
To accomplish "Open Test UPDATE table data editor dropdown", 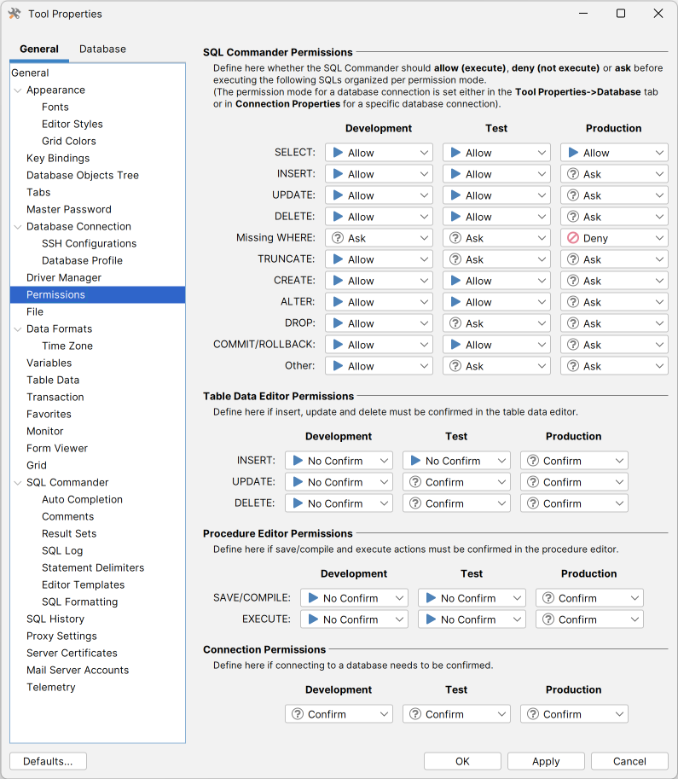I will pyautogui.click(x=501, y=482).
